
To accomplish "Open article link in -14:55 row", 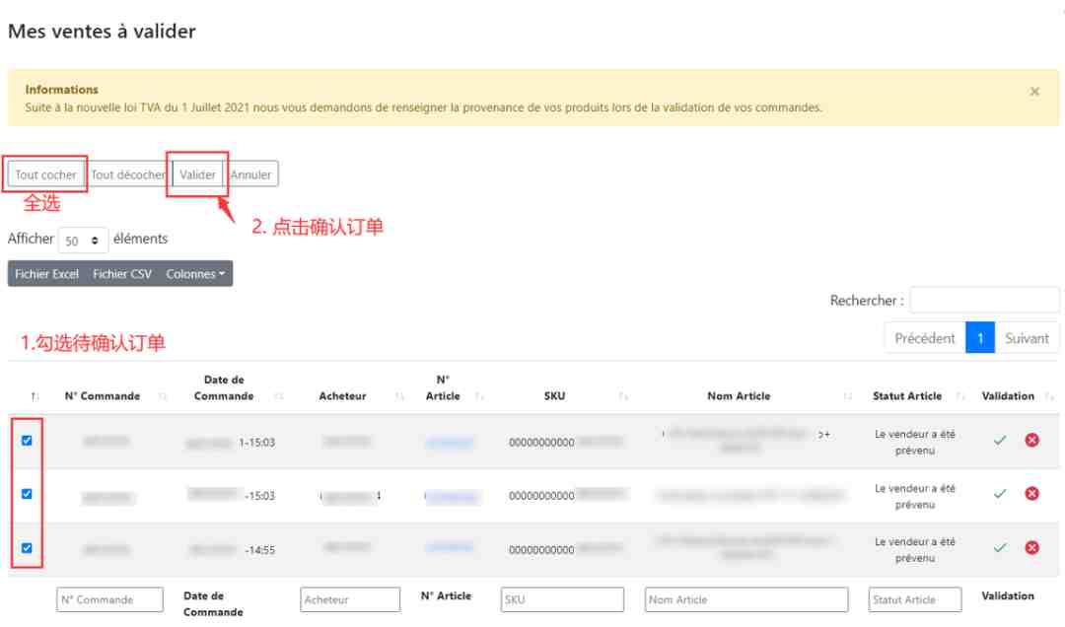I will coord(449,546).
